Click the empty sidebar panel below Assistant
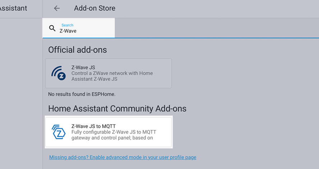 click(21, 93)
